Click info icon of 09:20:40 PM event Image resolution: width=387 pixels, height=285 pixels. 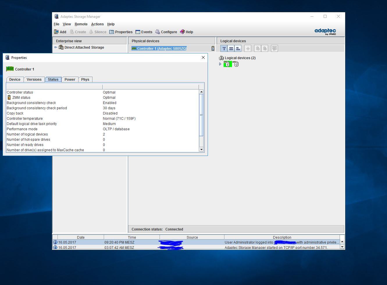[55, 242]
